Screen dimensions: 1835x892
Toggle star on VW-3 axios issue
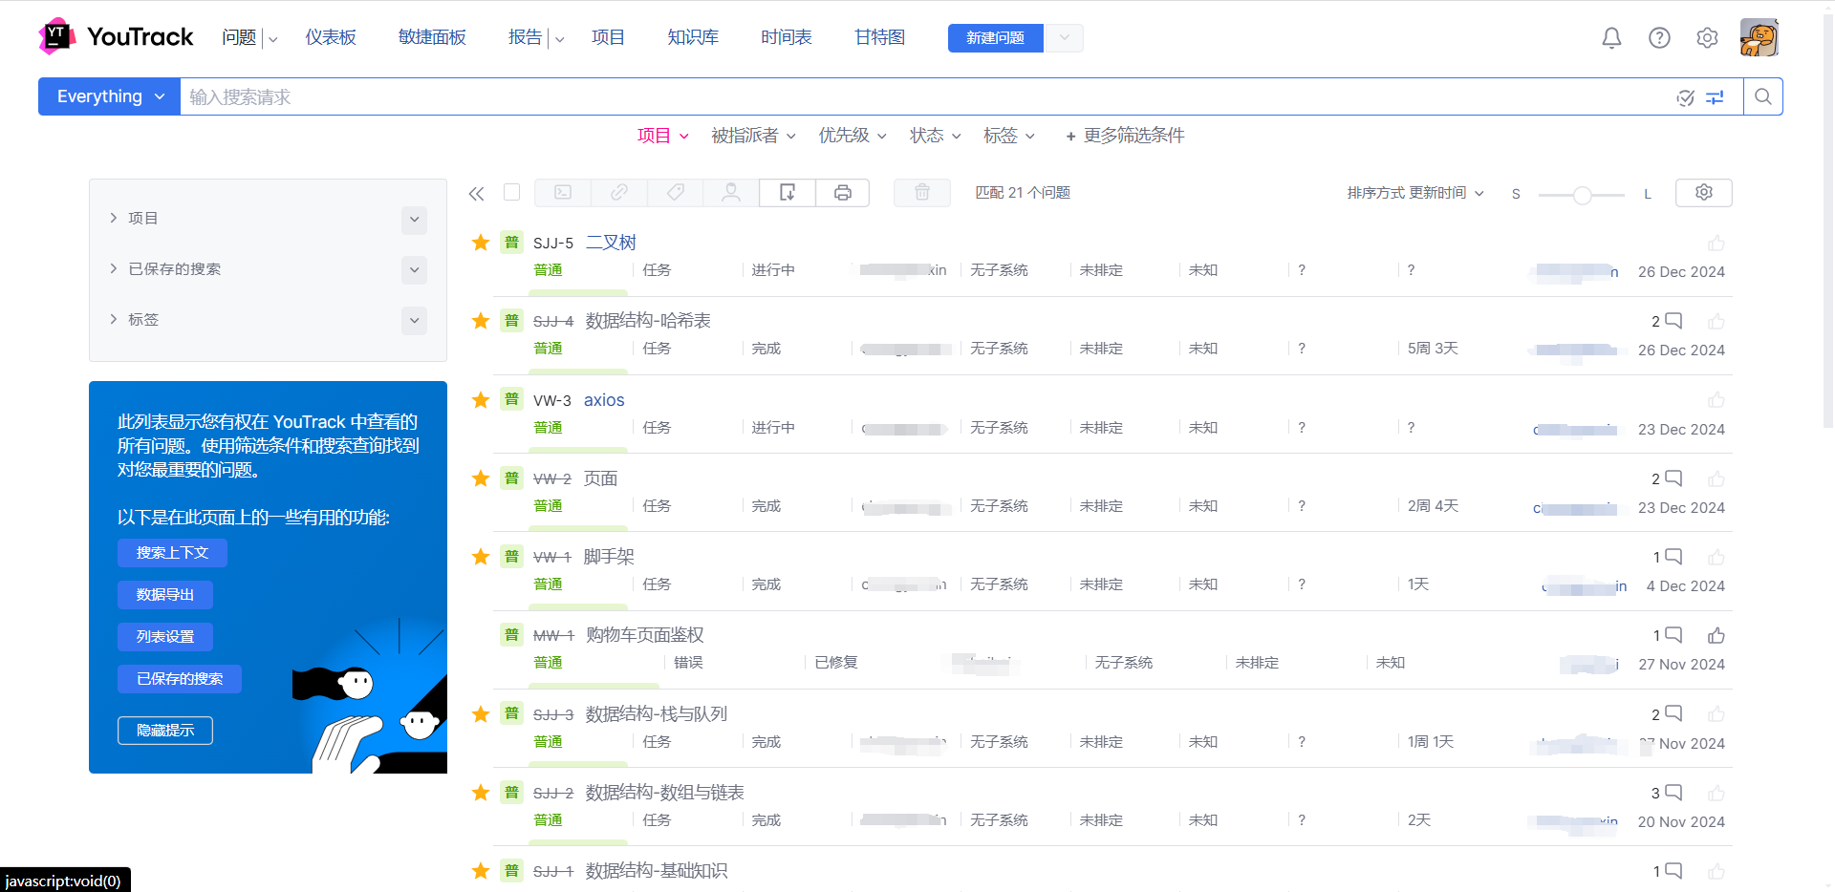pyautogui.click(x=481, y=400)
